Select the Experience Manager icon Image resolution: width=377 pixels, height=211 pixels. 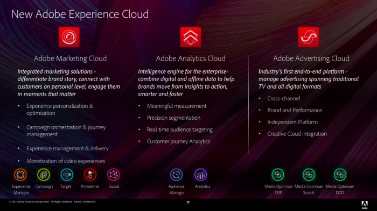tap(20, 174)
